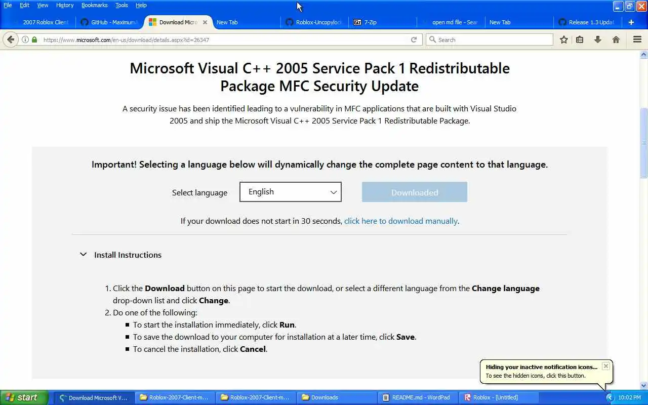
Task: Go to the Firefox home page icon
Action: tap(616, 39)
